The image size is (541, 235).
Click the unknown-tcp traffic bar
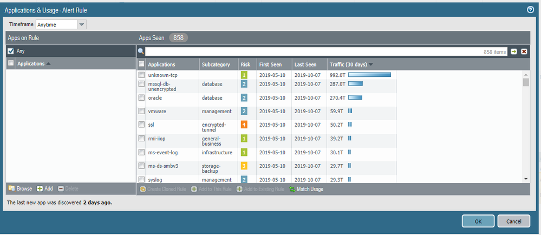pos(369,75)
